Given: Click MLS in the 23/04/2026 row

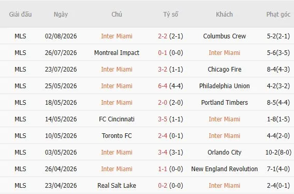Looking at the screenshot, I should tap(20, 186).
